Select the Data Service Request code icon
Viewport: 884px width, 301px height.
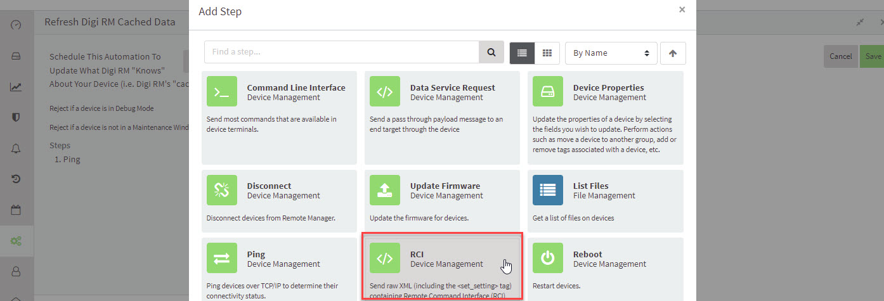click(385, 92)
